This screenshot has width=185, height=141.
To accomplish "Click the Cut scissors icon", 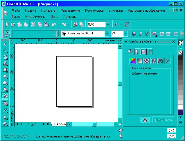I will pyautogui.click(x=33, y=24).
